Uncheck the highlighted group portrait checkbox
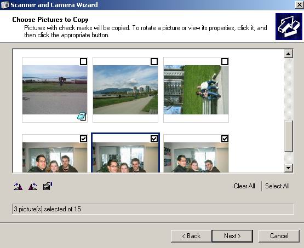The height and width of the screenshot is (248, 304). click(x=154, y=139)
